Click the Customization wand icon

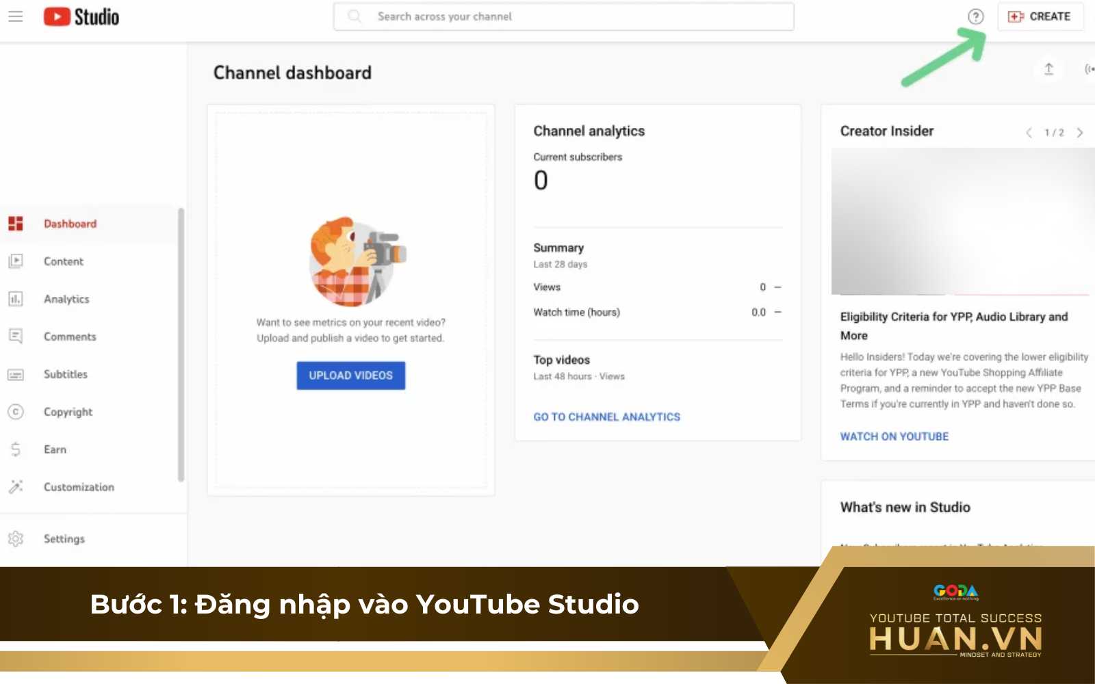click(16, 487)
